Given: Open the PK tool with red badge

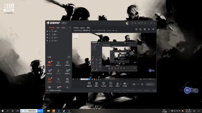Looking at the screenshot, I should coord(59,87).
